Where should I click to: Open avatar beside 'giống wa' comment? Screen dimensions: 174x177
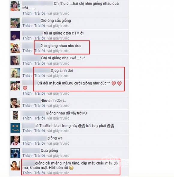click(15, 140)
